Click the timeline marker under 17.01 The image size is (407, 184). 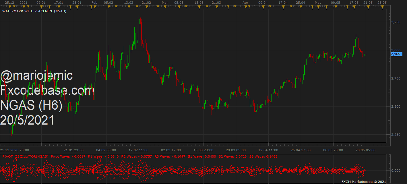[59, 6]
